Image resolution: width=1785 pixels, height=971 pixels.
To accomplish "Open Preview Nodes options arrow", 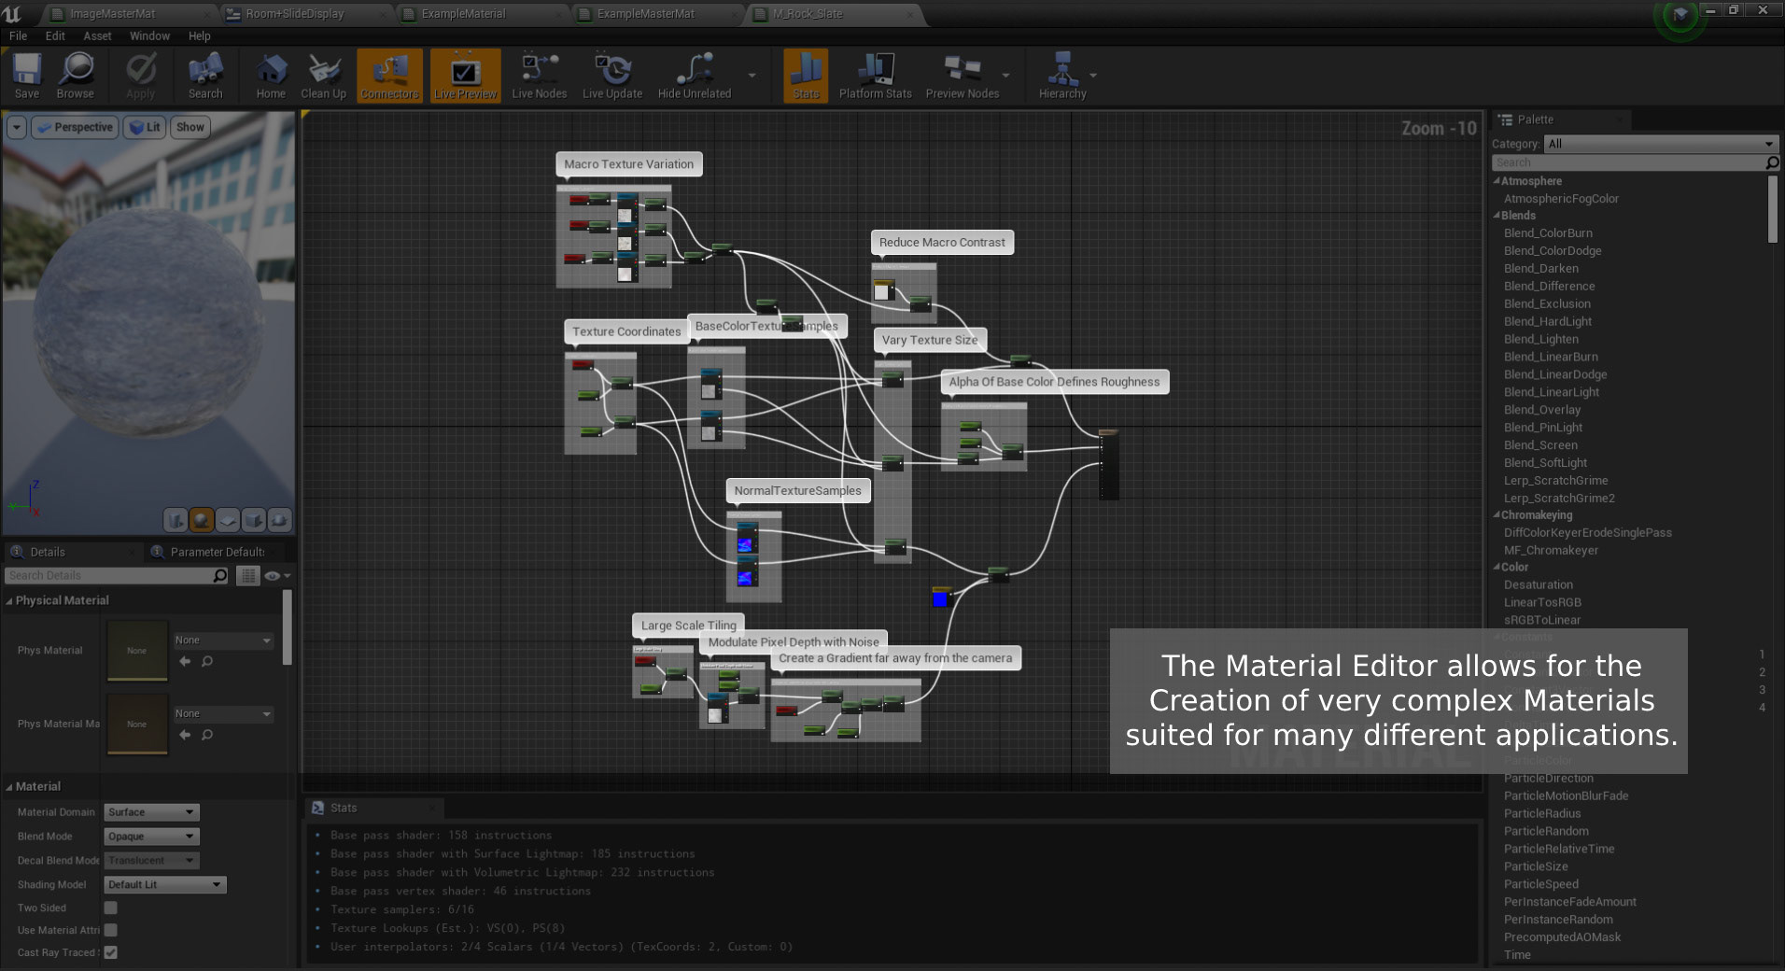I will tap(1005, 76).
